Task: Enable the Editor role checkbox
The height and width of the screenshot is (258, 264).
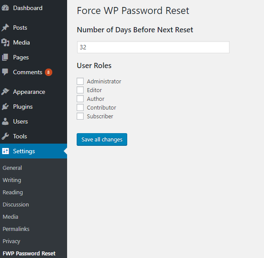Action: click(80, 90)
